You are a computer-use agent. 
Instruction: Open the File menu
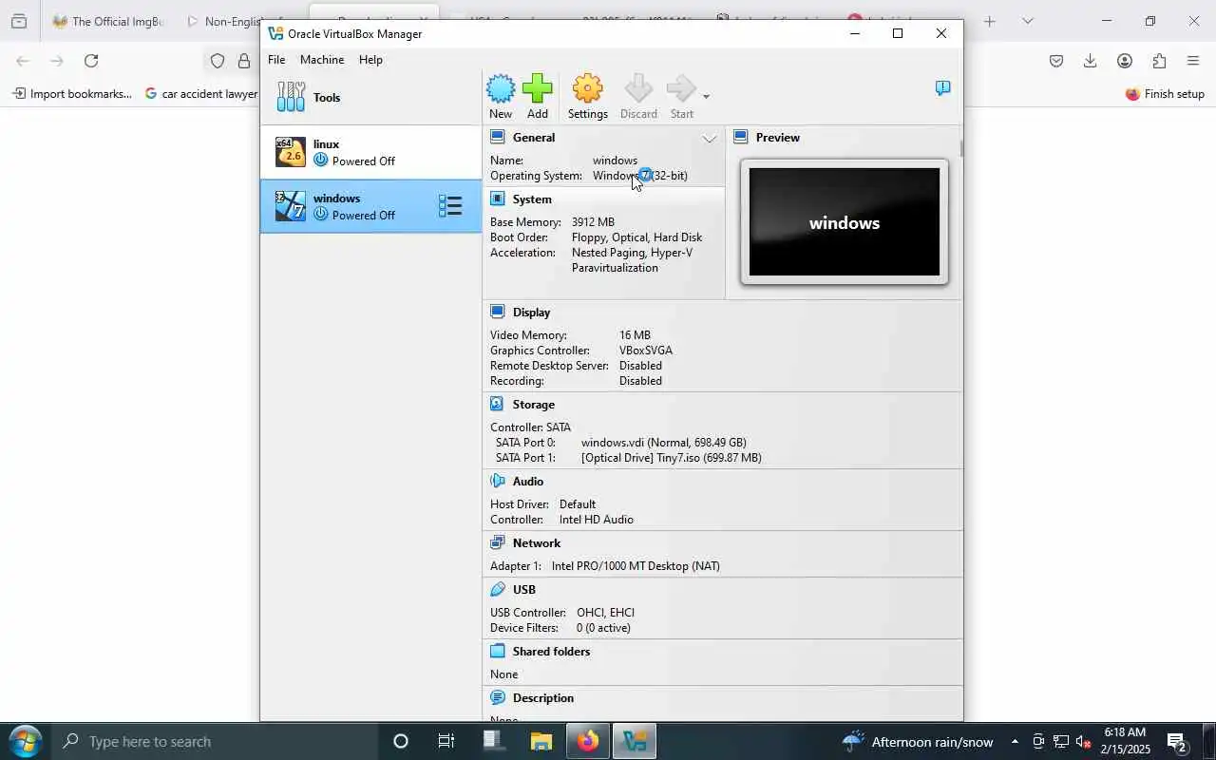(276, 60)
